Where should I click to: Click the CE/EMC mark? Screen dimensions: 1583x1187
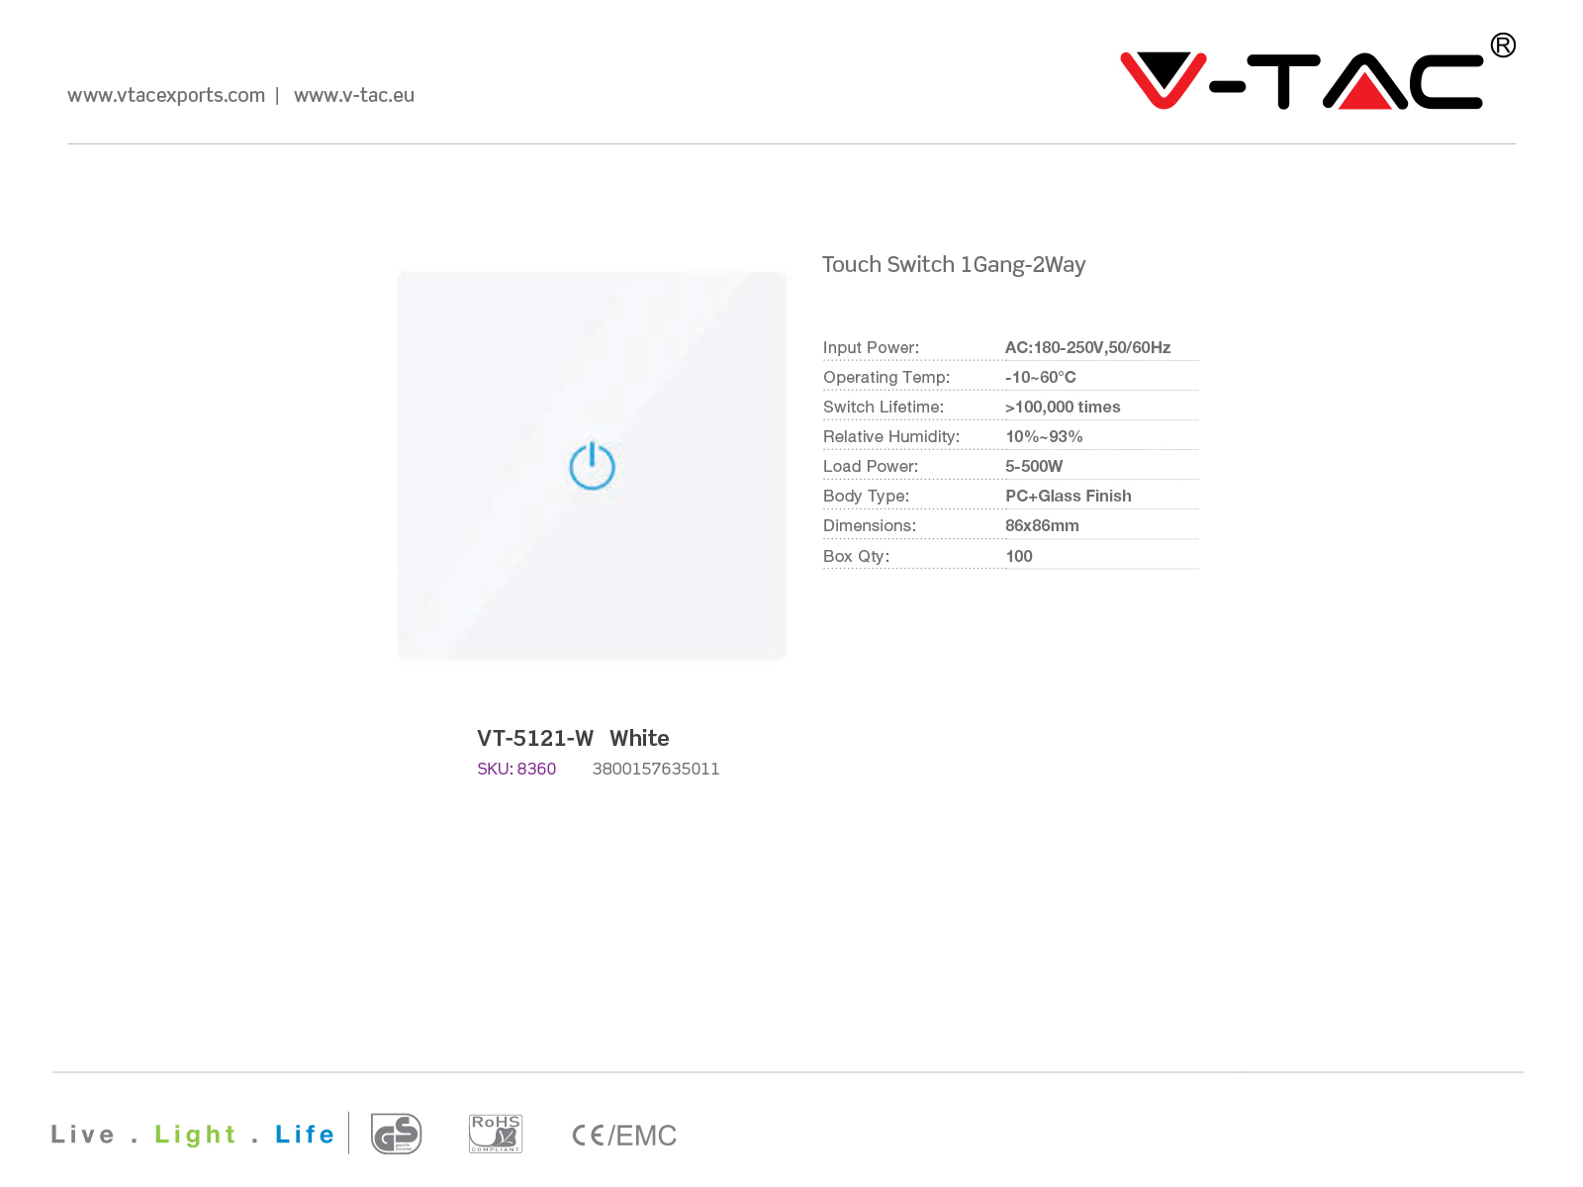coord(624,1136)
